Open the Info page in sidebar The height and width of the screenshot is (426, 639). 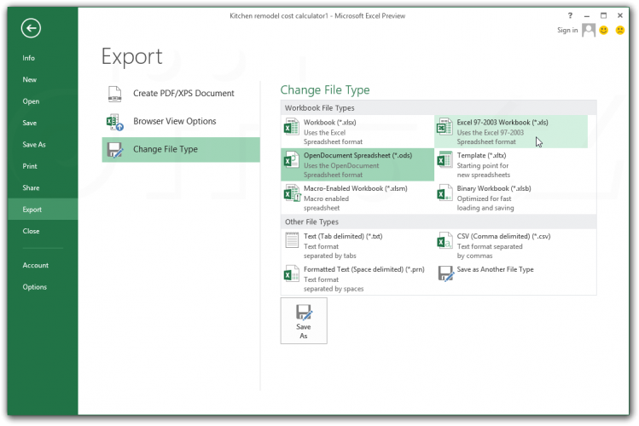[x=28, y=58]
